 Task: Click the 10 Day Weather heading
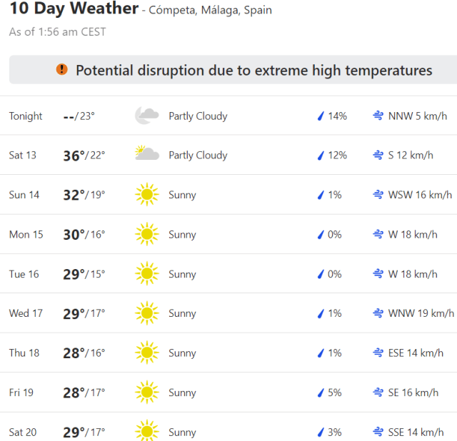[x=74, y=9]
